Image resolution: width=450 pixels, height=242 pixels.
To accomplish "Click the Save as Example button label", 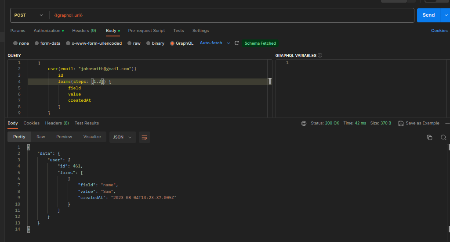I will 422,123.
